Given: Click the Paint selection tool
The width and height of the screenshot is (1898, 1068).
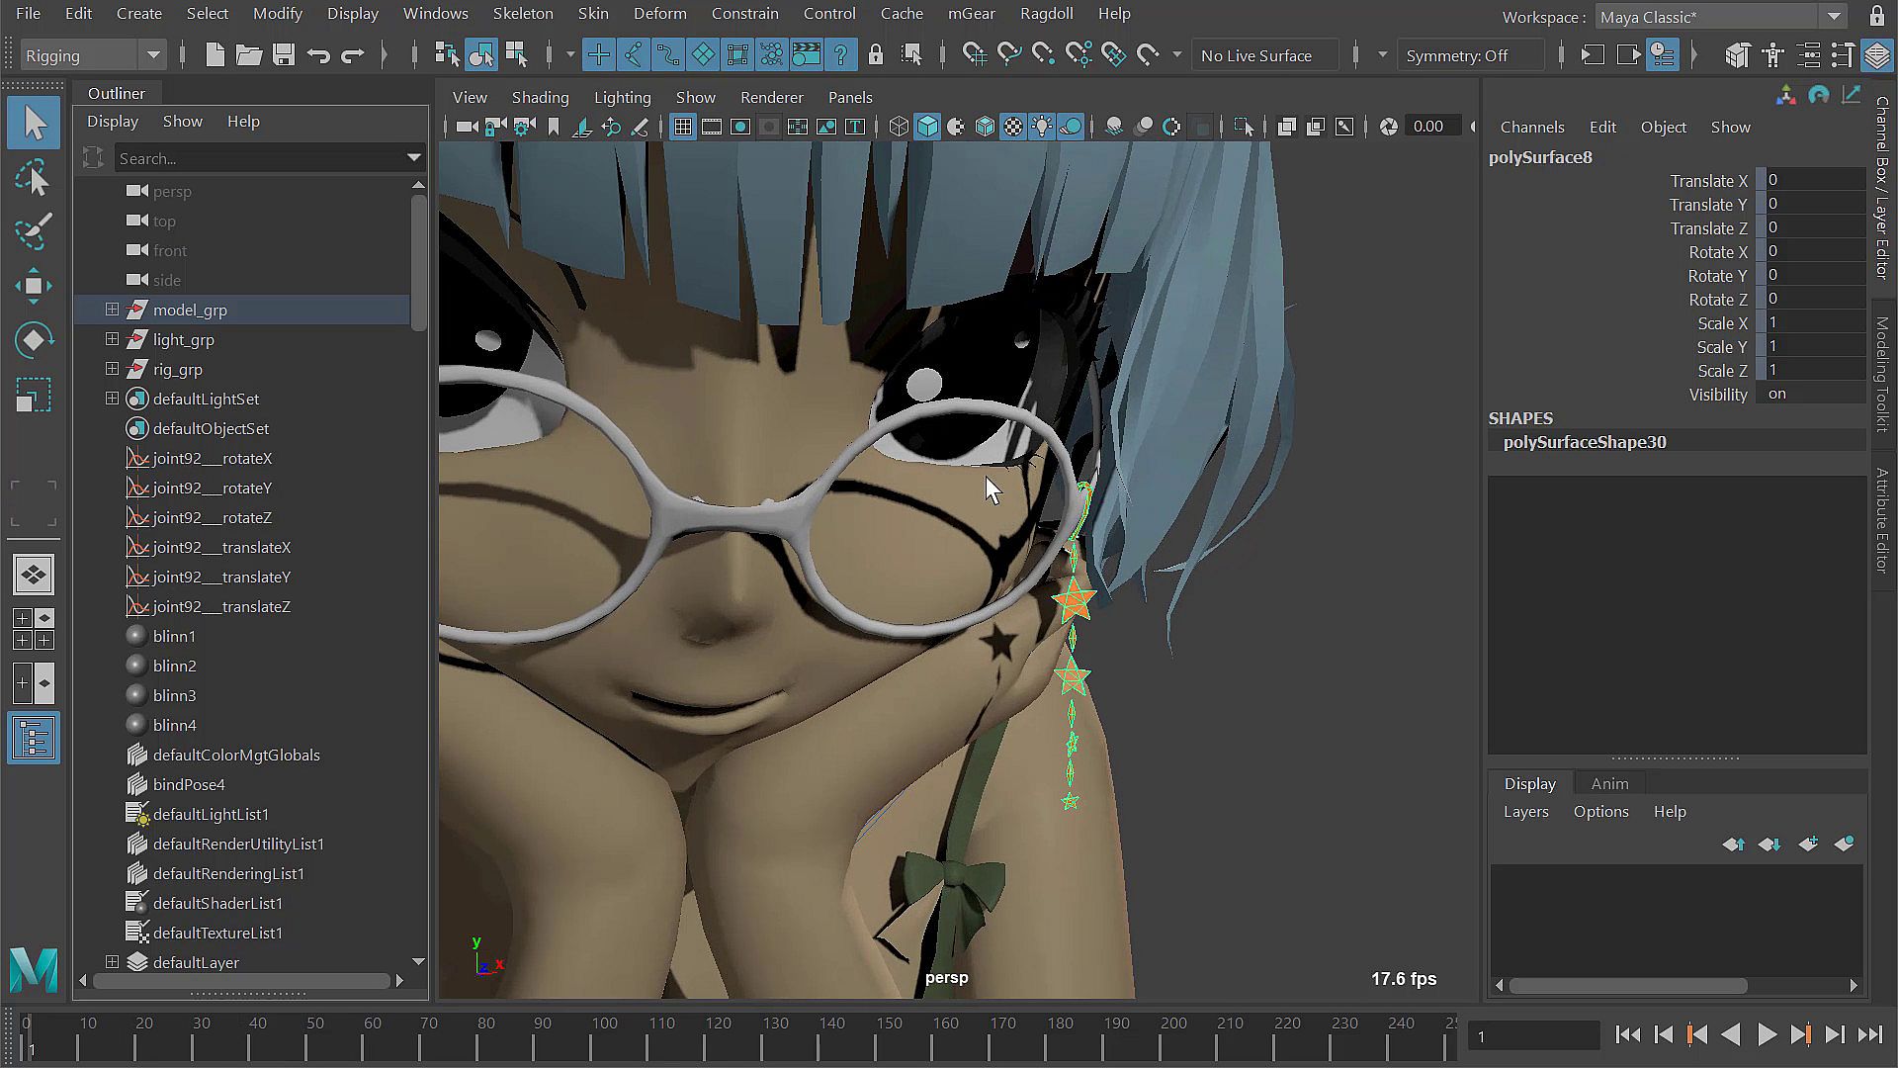Looking at the screenshot, I should pos(33,232).
